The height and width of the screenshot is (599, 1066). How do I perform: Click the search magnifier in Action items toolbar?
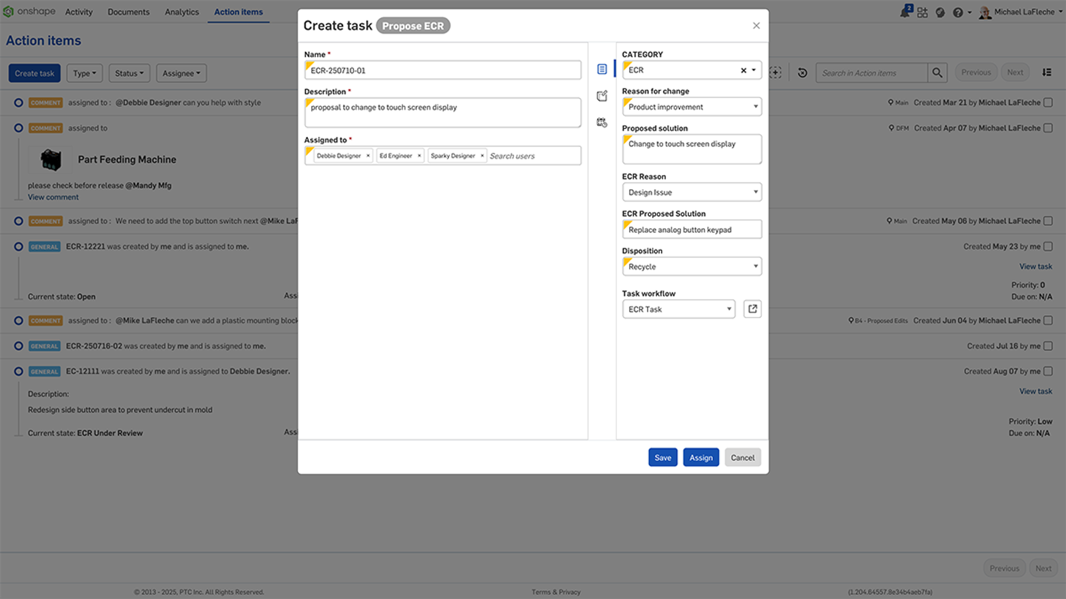coord(937,72)
